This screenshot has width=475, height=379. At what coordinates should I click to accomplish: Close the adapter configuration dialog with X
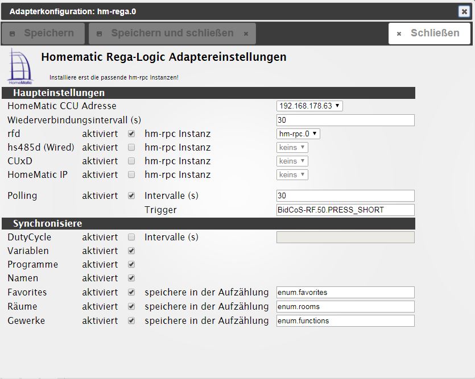pos(464,12)
